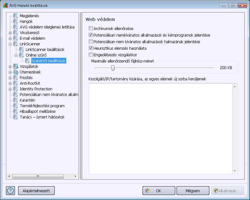Click the LinkScanner beállítások page icon
This screenshot has height=200, width=250.
click(x=22, y=49)
